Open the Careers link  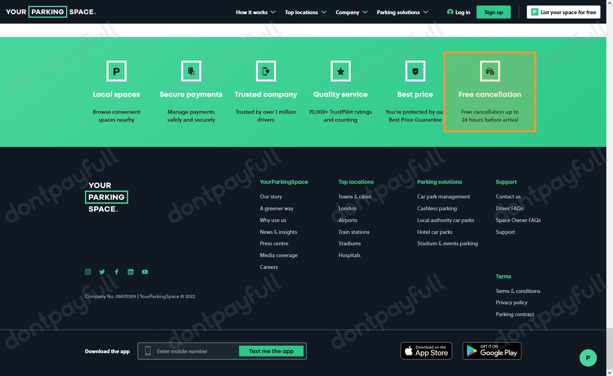tap(269, 267)
